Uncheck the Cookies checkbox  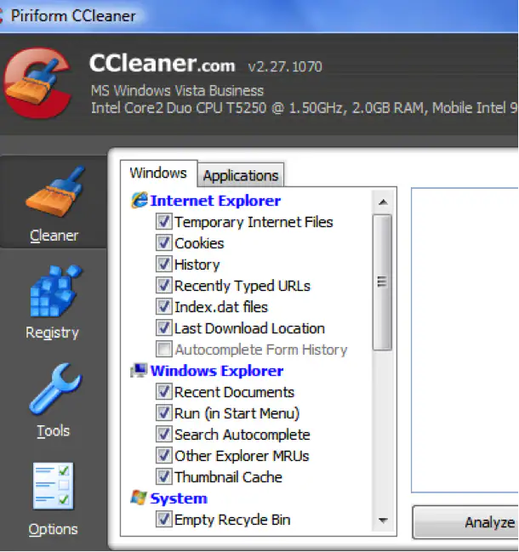[x=163, y=243]
